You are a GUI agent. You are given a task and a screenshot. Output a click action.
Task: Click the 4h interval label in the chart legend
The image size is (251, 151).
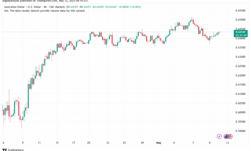[x=45, y=7]
